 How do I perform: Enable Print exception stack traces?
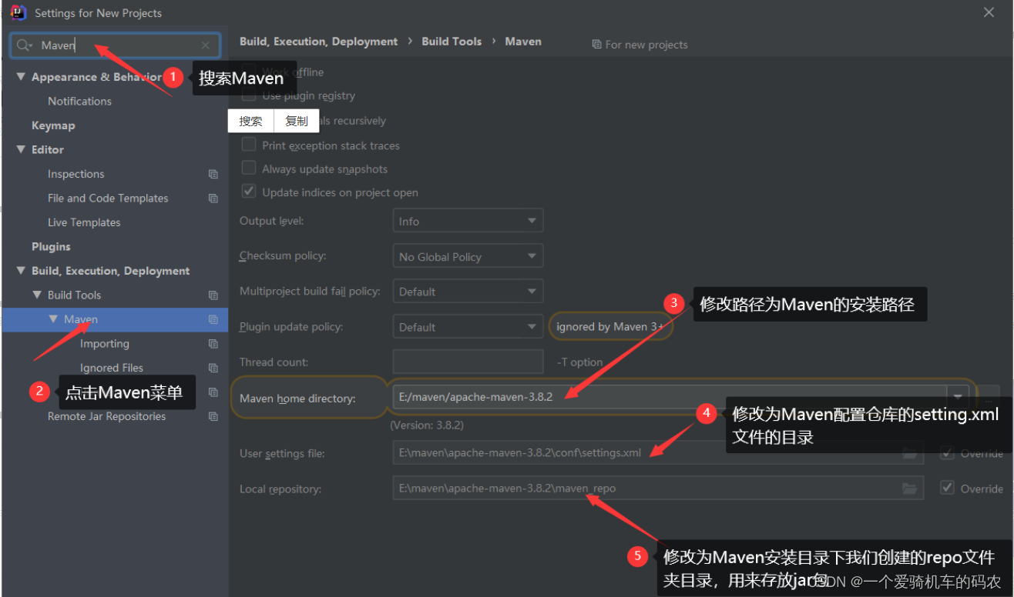[249, 145]
